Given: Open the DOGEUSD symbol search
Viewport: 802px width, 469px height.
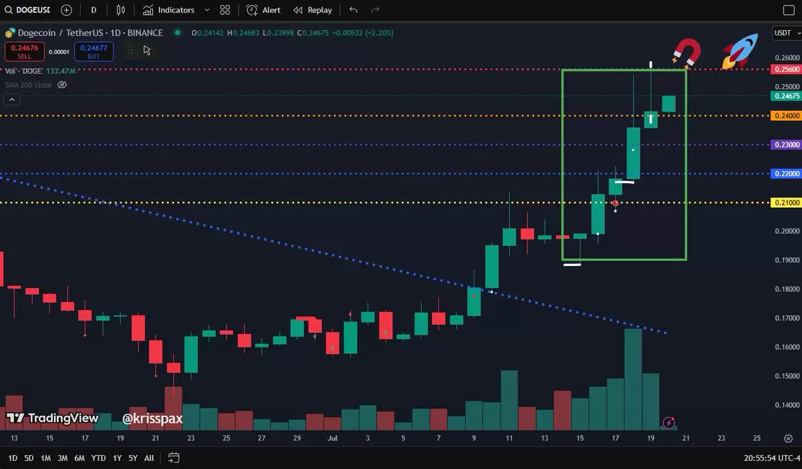Looking at the screenshot, I should pos(28,10).
